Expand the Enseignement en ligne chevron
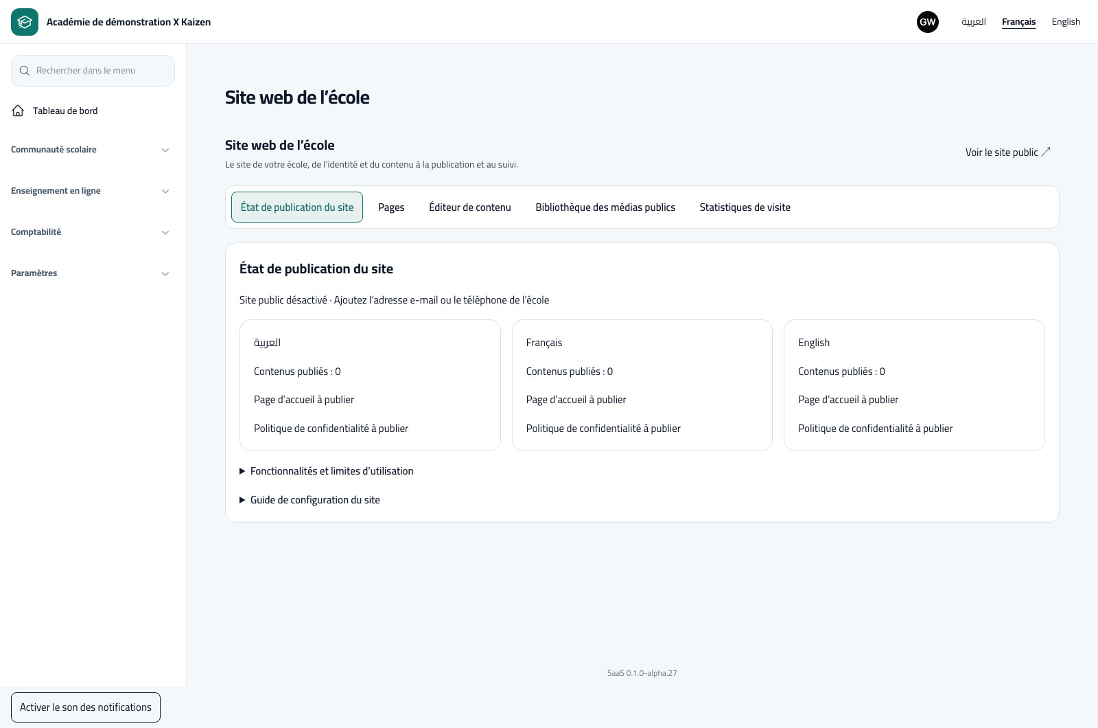The width and height of the screenshot is (1098, 728). coord(165,191)
